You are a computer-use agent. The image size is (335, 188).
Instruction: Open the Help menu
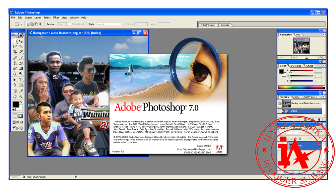click(84, 17)
